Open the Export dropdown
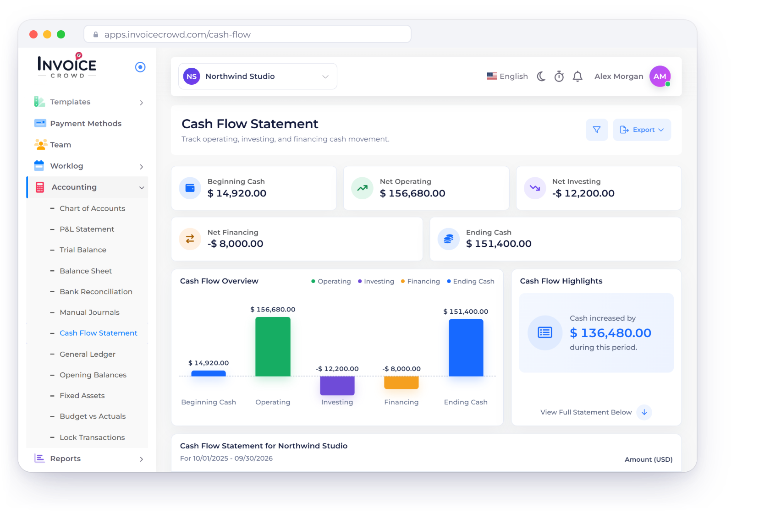Screen dimensions: 770x513 point(642,130)
